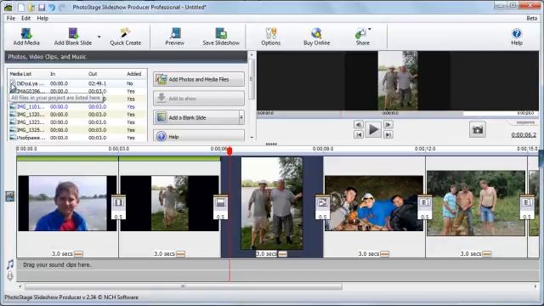This screenshot has height=306, width=544.
Task: Click the redo arrow in title bar
Action: (x=62, y=8)
